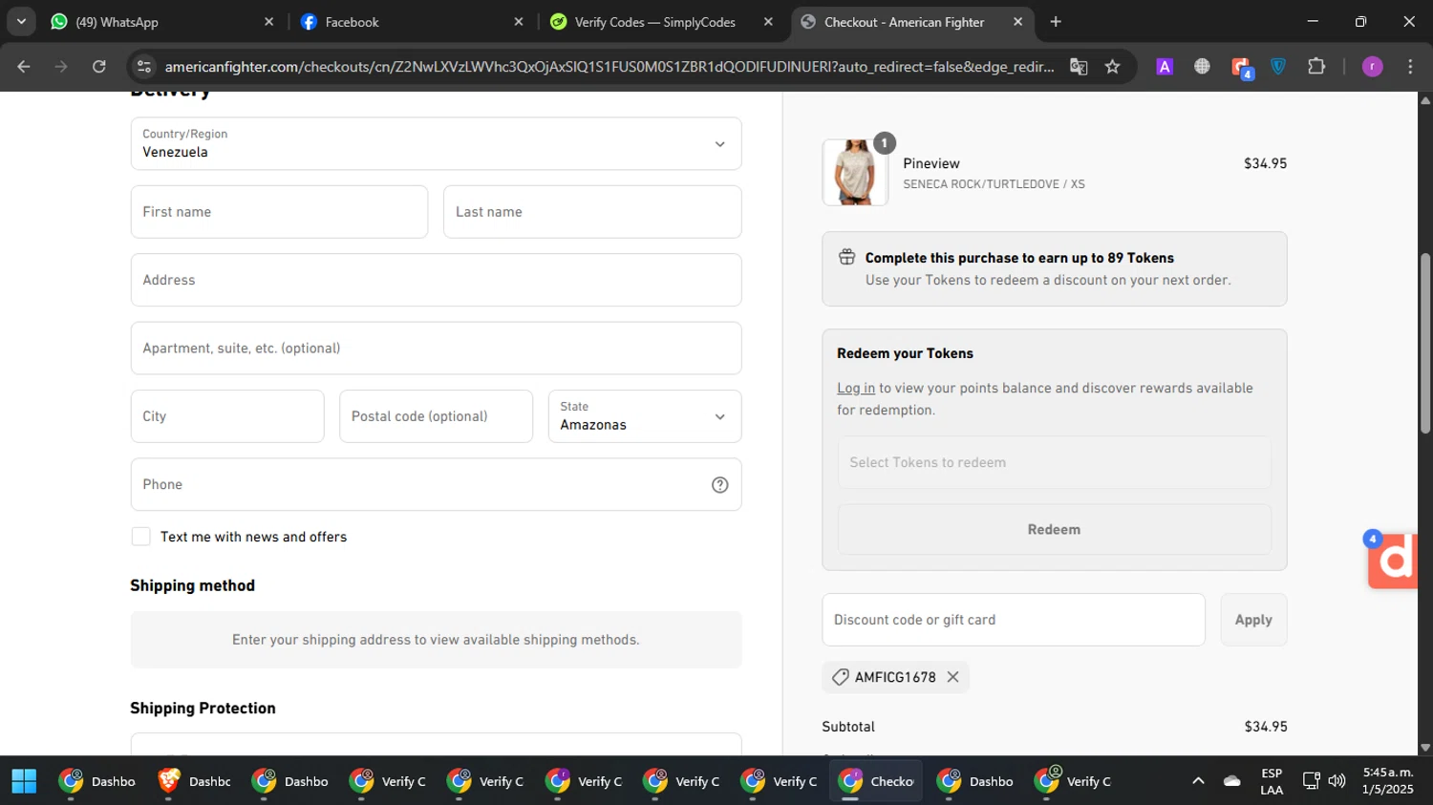Image resolution: width=1433 pixels, height=805 pixels.
Task: Click the "Shipping method" heading
Action: (x=192, y=585)
